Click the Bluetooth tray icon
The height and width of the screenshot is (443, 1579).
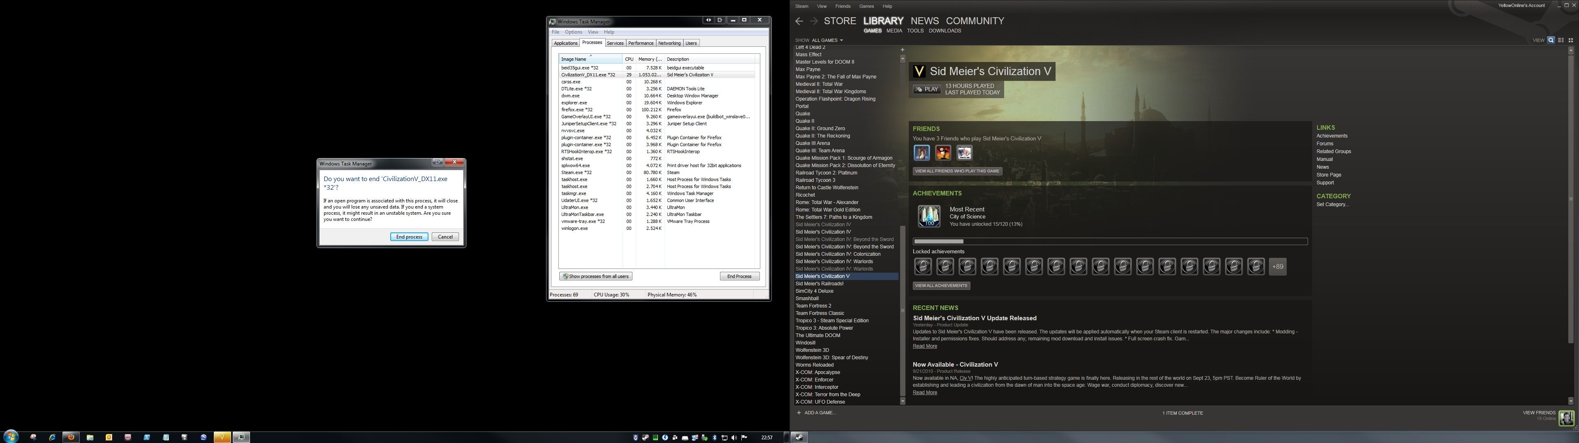[715, 438]
